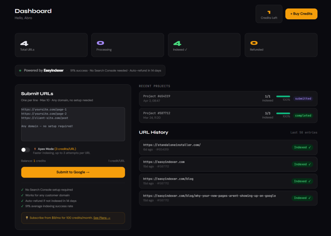
Task: Click inside the URL submission text area
Action: coord(73,124)
